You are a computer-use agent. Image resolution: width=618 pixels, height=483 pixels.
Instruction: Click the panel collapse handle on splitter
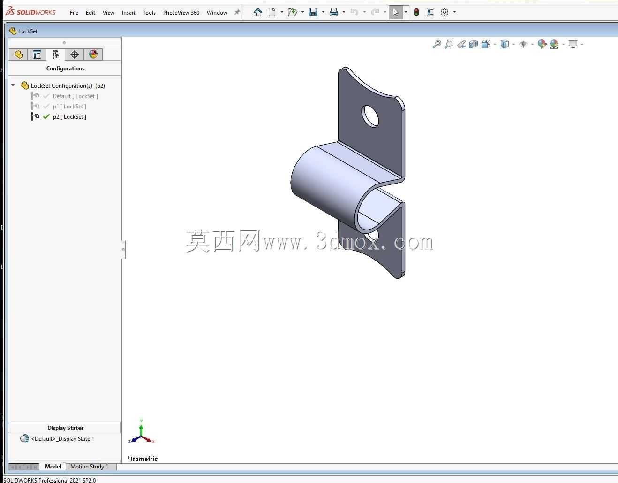click(x=123, y=249)
